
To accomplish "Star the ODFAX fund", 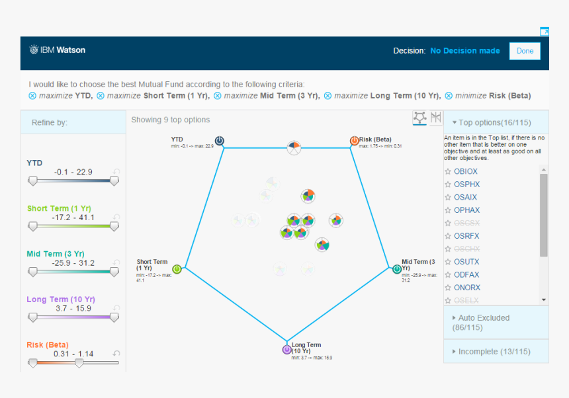I will [448, 275].
